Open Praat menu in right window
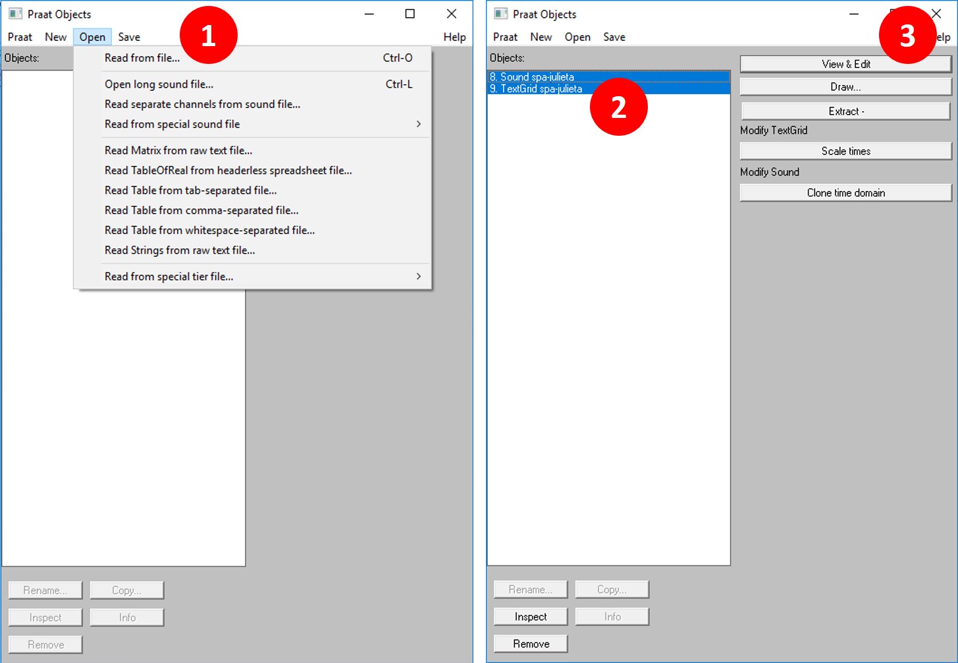 click(x=505, y=37)
